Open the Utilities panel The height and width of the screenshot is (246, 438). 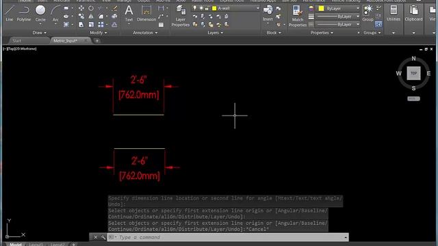click(394, 13)
